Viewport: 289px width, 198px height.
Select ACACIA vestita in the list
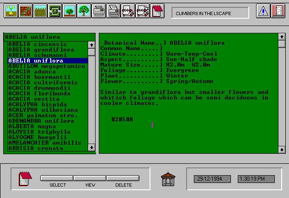[x=48, y=99]
